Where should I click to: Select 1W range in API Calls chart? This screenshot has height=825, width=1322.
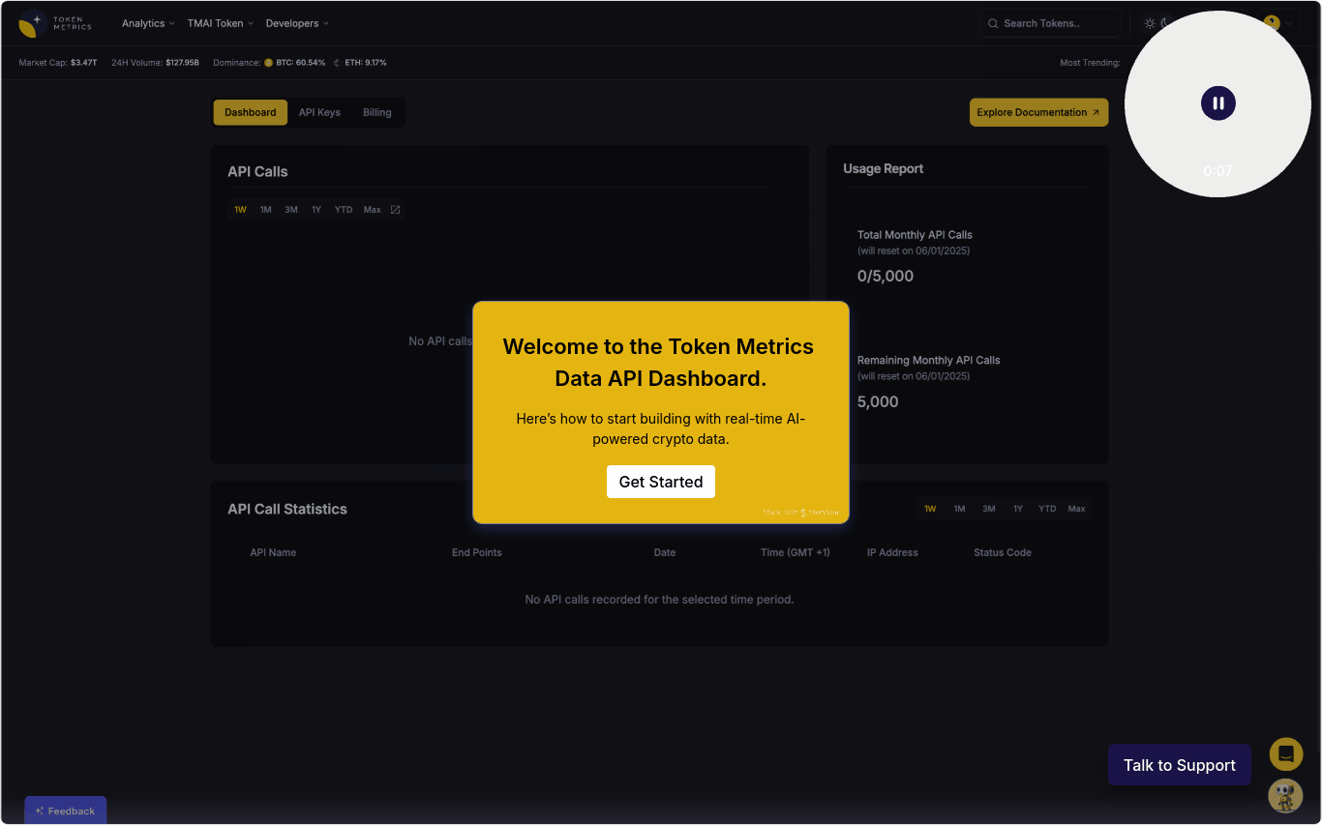[240, 210]
